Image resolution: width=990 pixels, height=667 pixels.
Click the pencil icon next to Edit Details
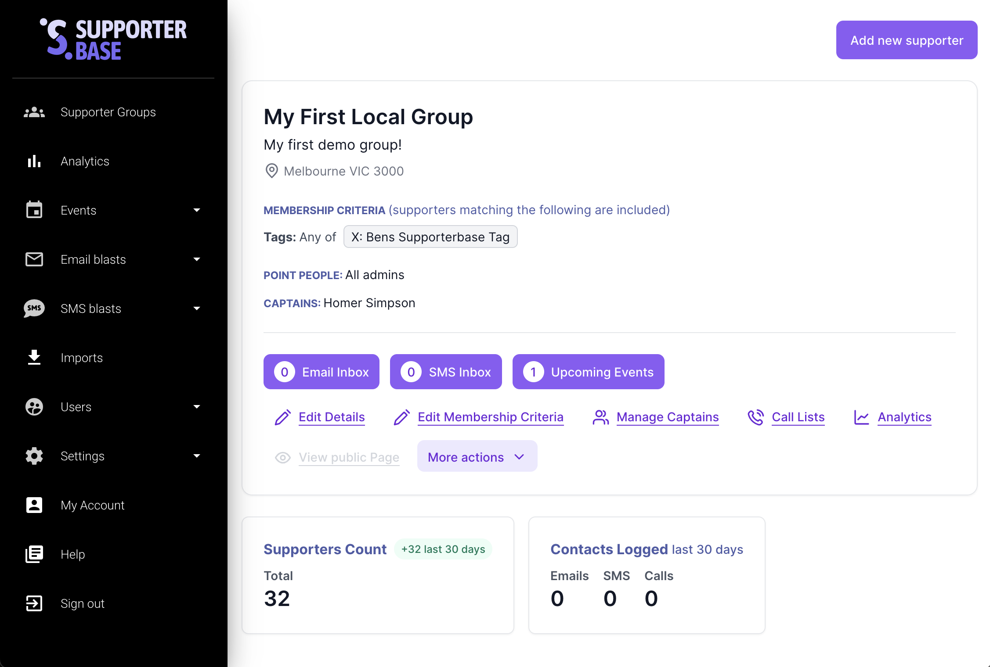click(283, 417)
